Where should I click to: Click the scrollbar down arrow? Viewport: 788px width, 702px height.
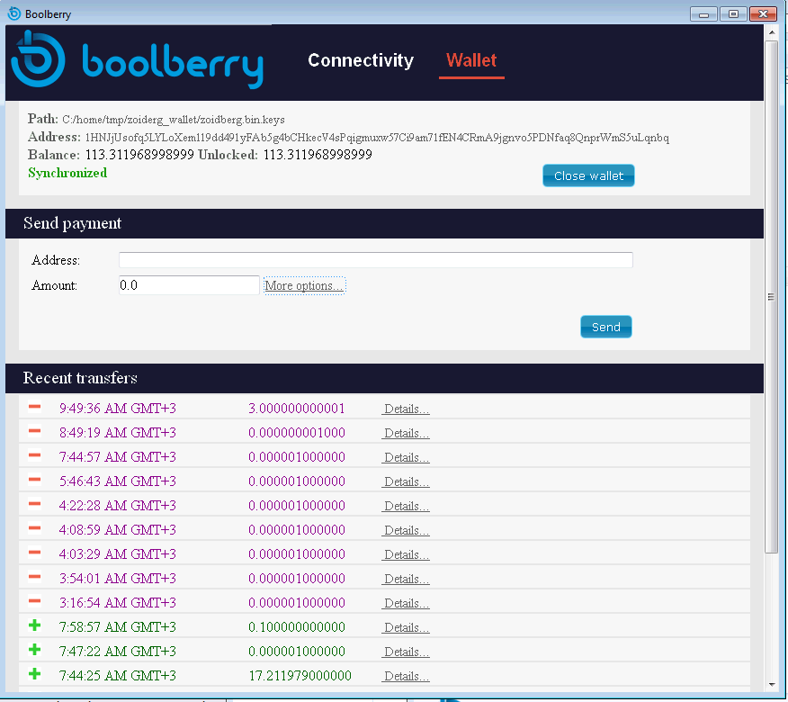tap(772, 684)
